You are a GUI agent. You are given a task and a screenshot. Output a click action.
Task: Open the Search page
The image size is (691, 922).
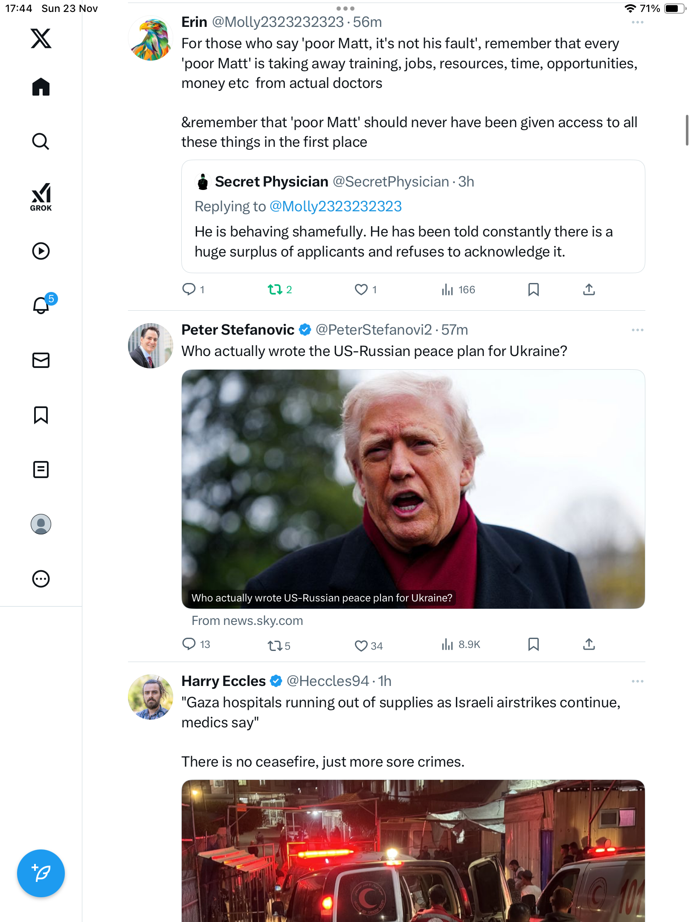pos(41,141)
